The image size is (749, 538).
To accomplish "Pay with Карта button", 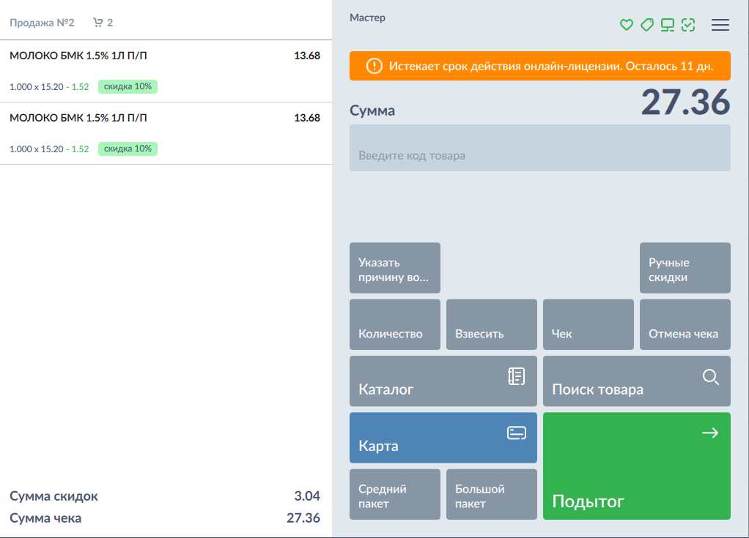I will tap(443, 437).
